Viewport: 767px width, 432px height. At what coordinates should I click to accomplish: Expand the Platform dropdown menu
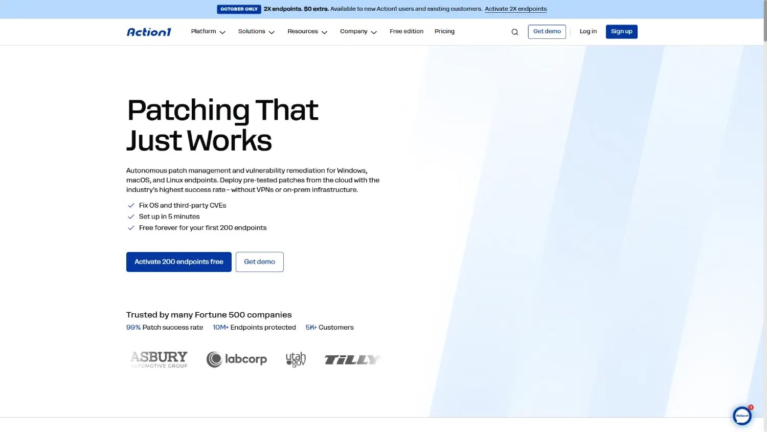coord(208,32)
